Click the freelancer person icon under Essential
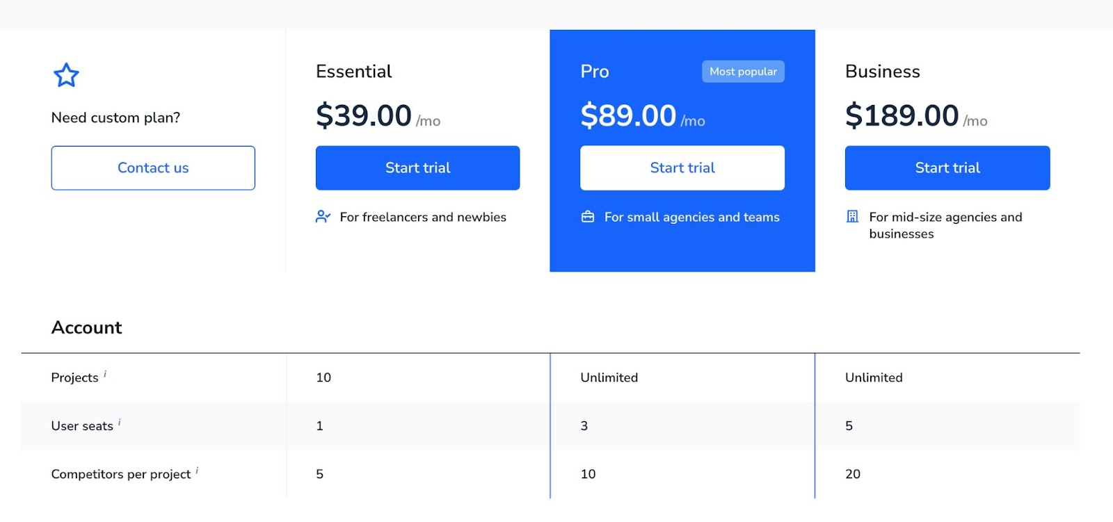This screenshot has width=1113, height=522. point(323,217)
